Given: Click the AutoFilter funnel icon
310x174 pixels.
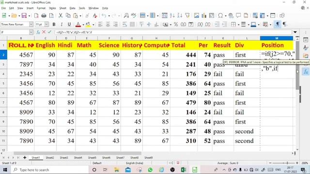Looking at the screenshot, I should [187, 15].
